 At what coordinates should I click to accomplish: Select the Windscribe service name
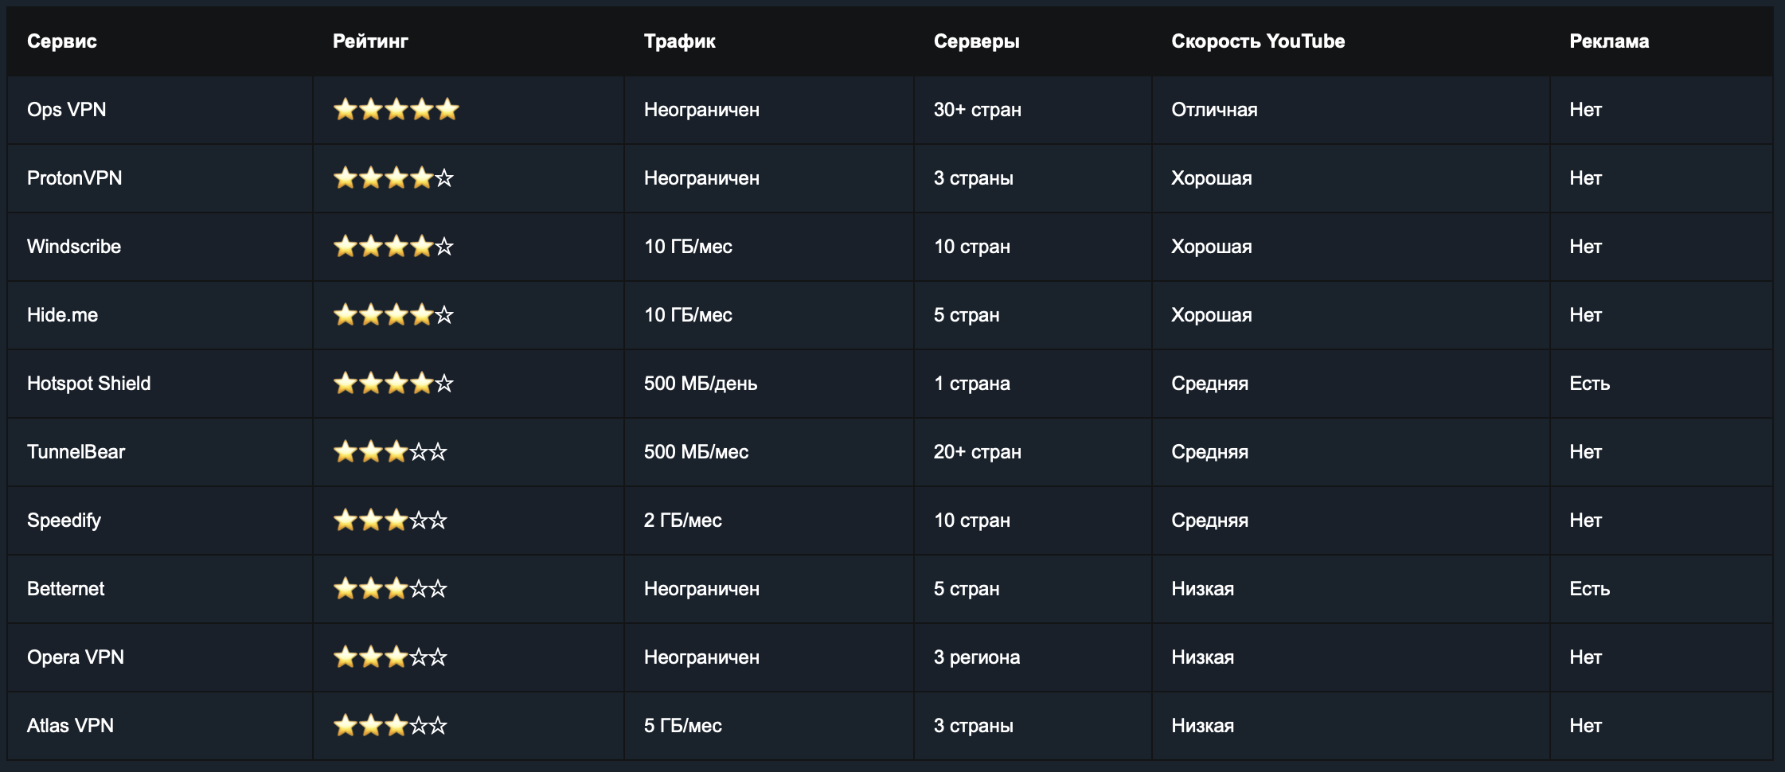tap(74, 247)
